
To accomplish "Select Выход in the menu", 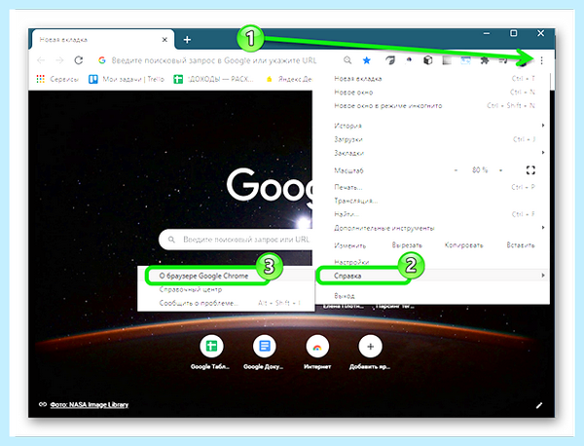I will tap(431, 296).
